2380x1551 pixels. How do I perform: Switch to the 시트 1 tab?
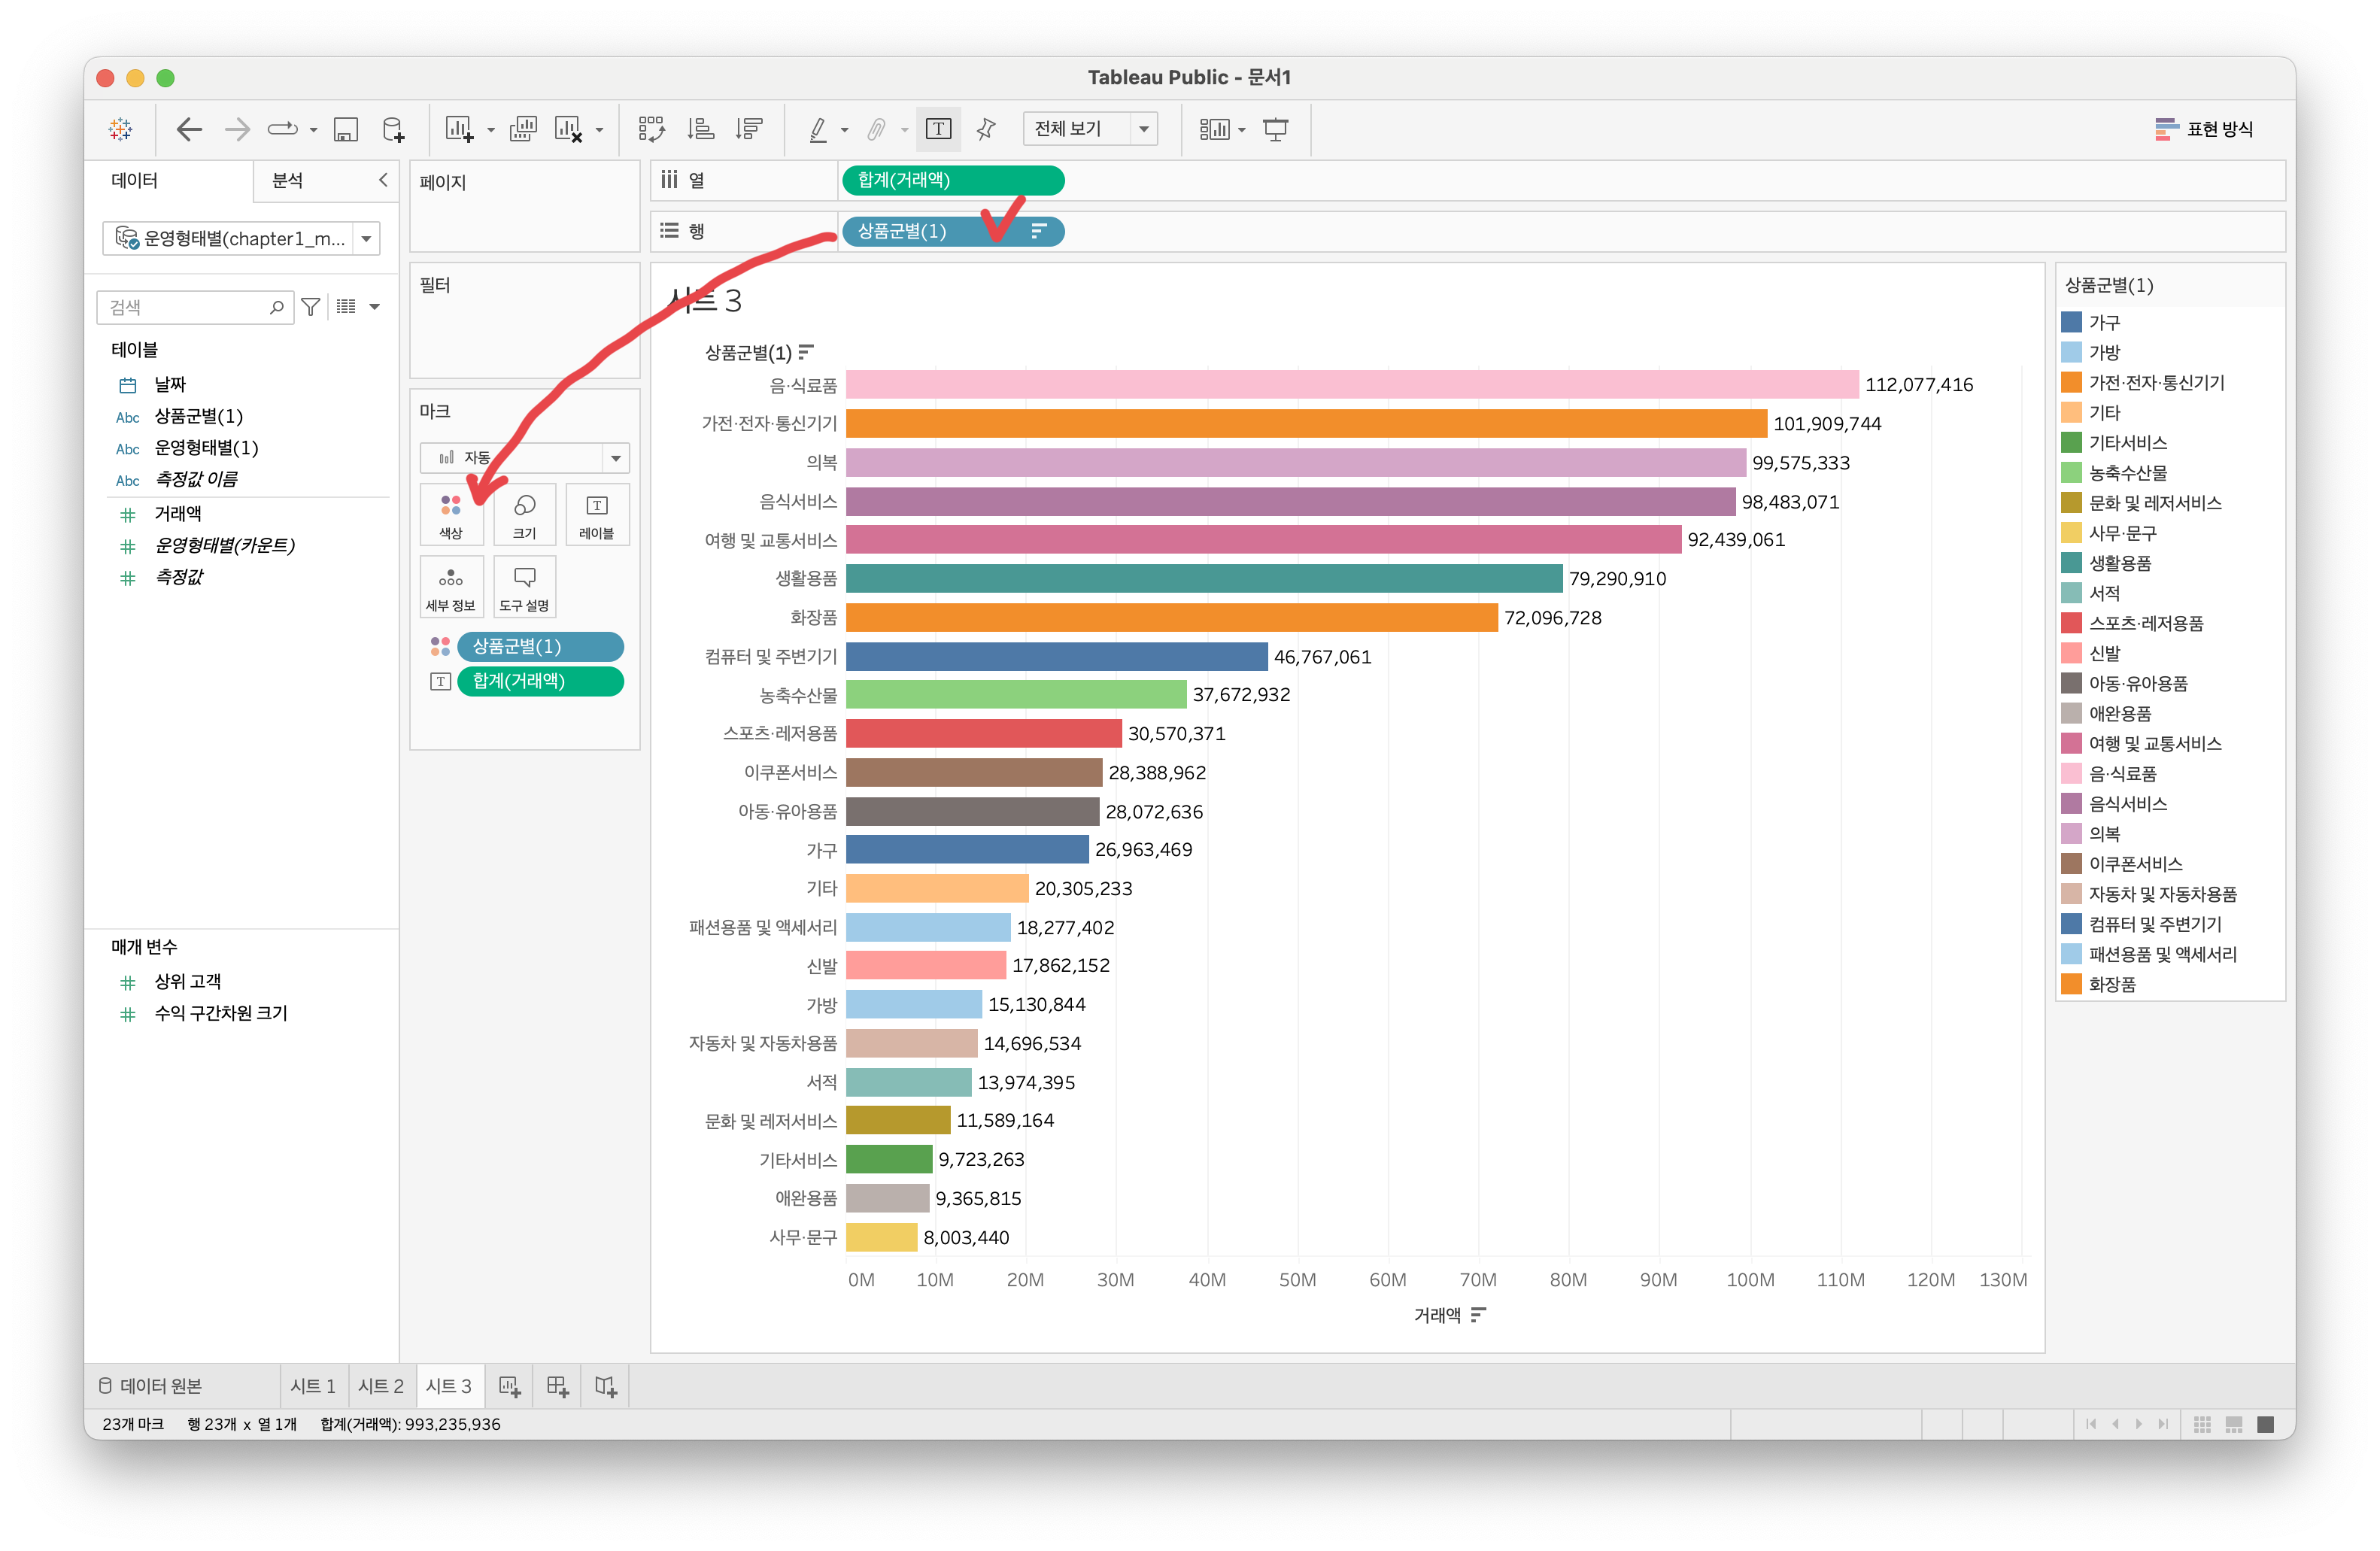point(313,1386)
